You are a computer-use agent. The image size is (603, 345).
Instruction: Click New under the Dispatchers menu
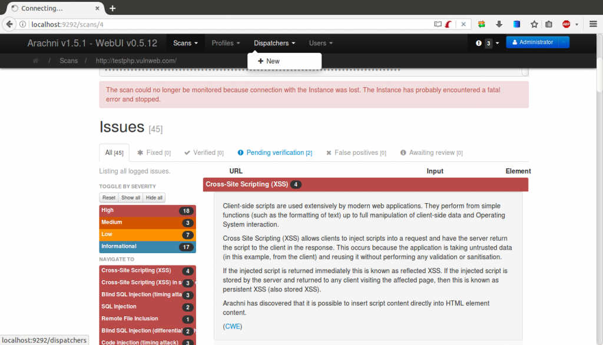click(268, 61)
